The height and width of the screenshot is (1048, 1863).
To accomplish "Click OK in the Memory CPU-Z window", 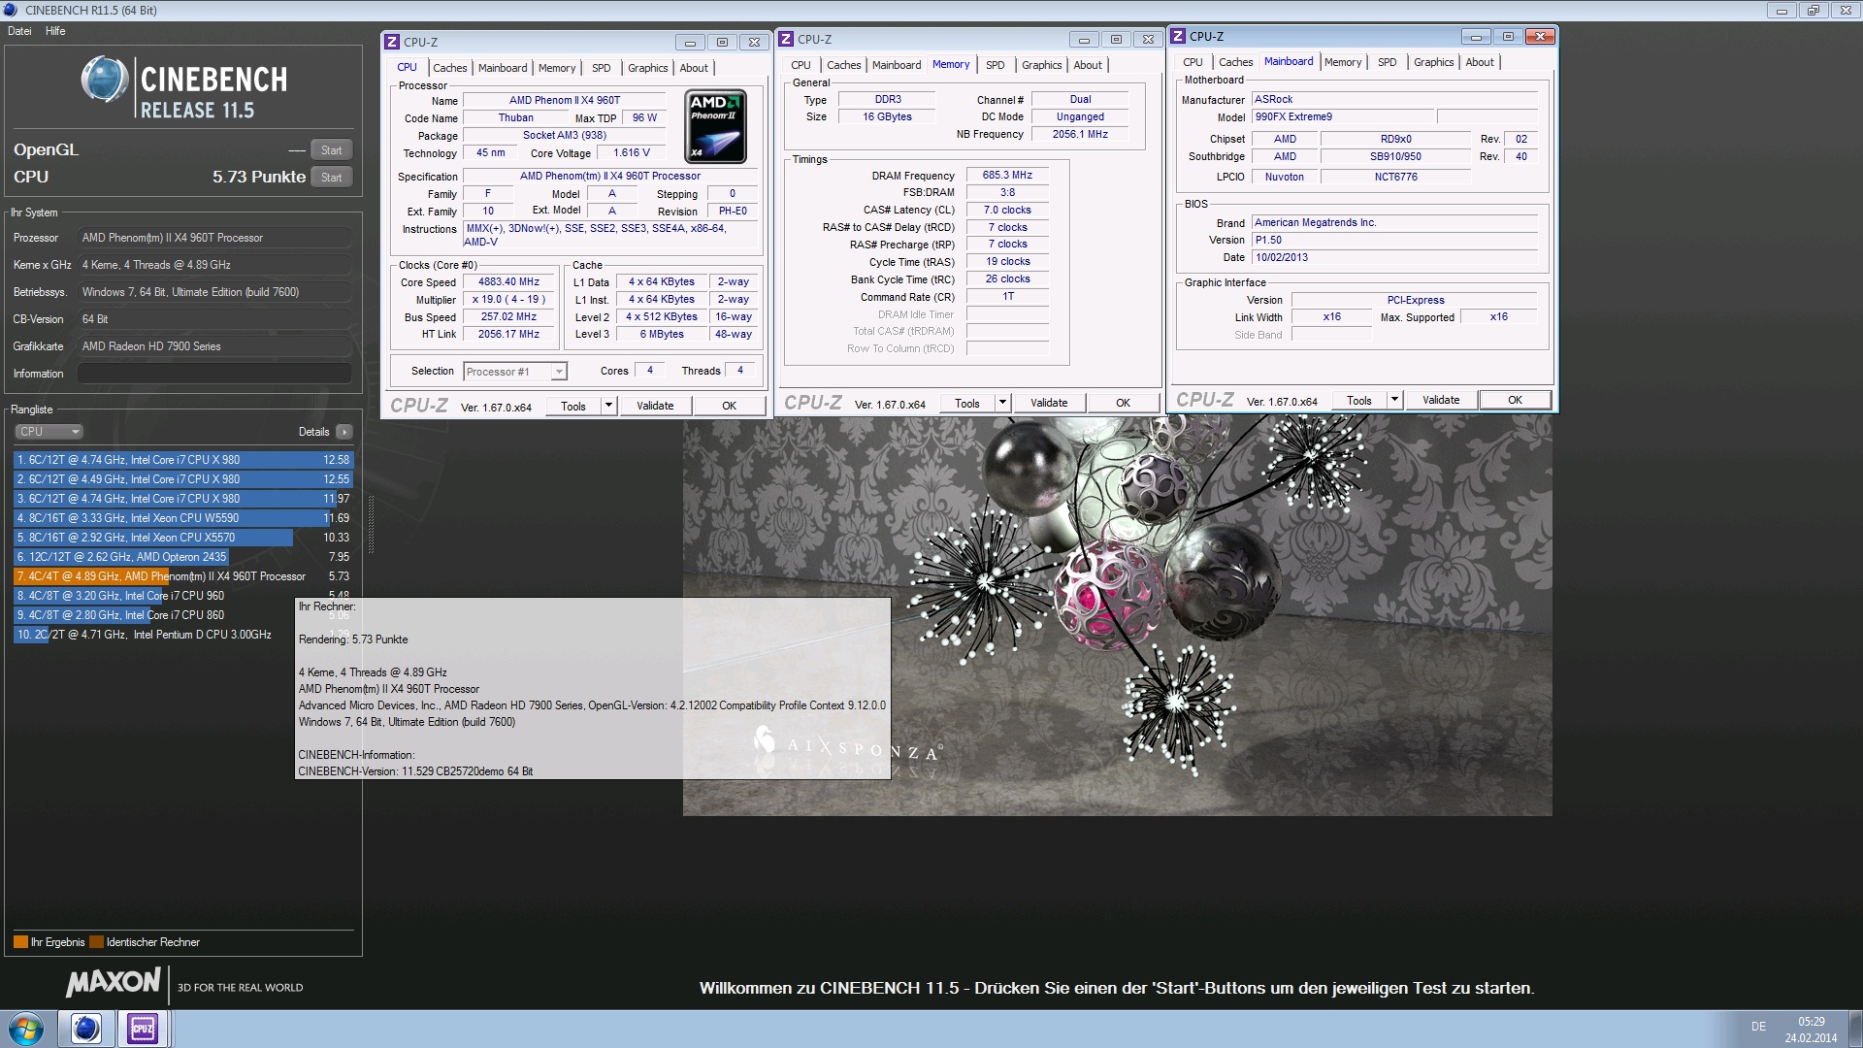I will click(1123, 403).
